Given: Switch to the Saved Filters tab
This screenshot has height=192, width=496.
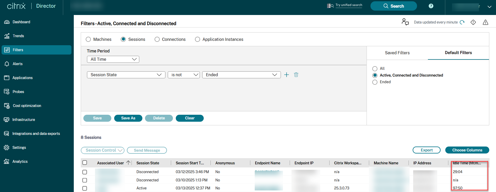Looking at the screenshot, I should [x=397, y=53].
